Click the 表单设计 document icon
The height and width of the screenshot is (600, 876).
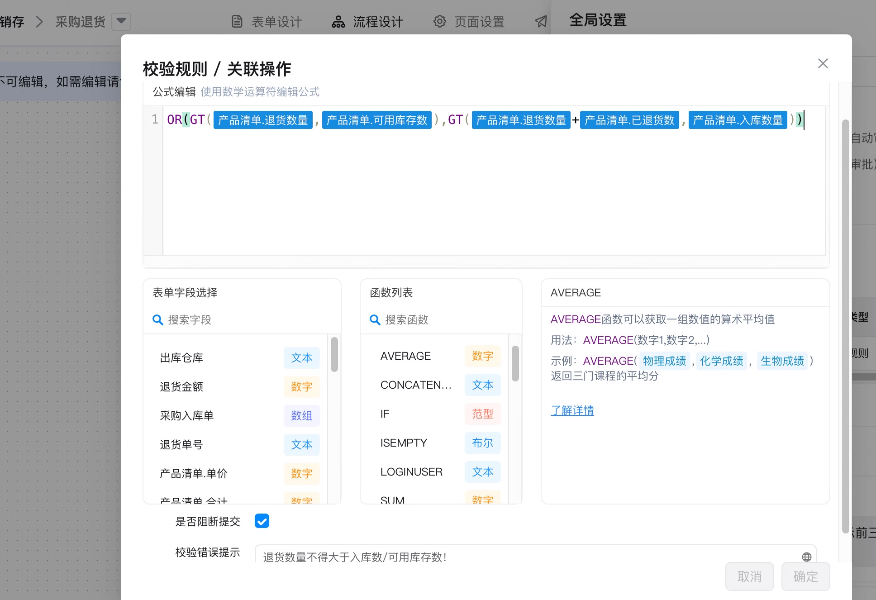(x=237, y=21)
